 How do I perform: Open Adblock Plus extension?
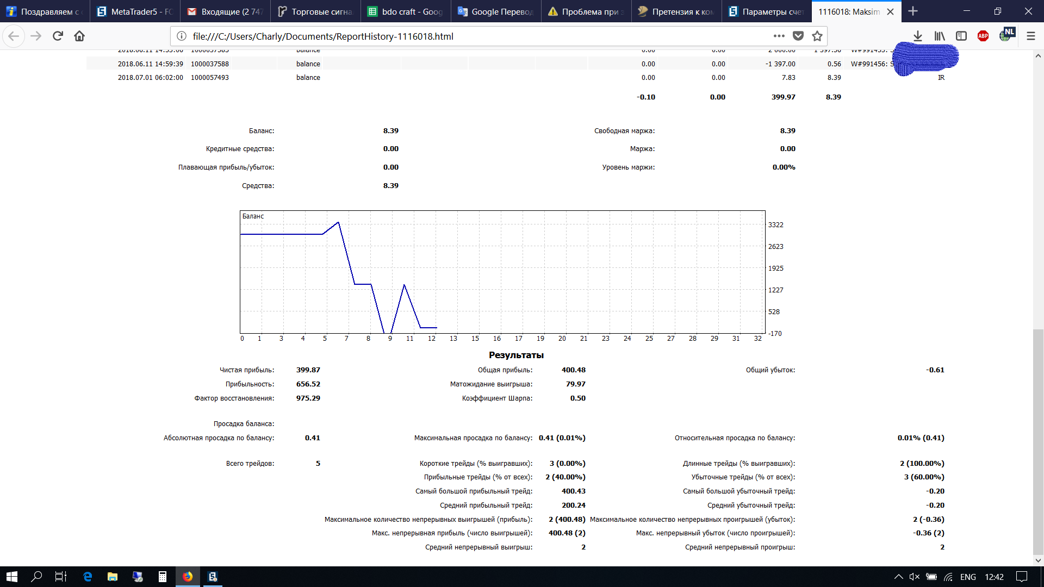(983, 36)
